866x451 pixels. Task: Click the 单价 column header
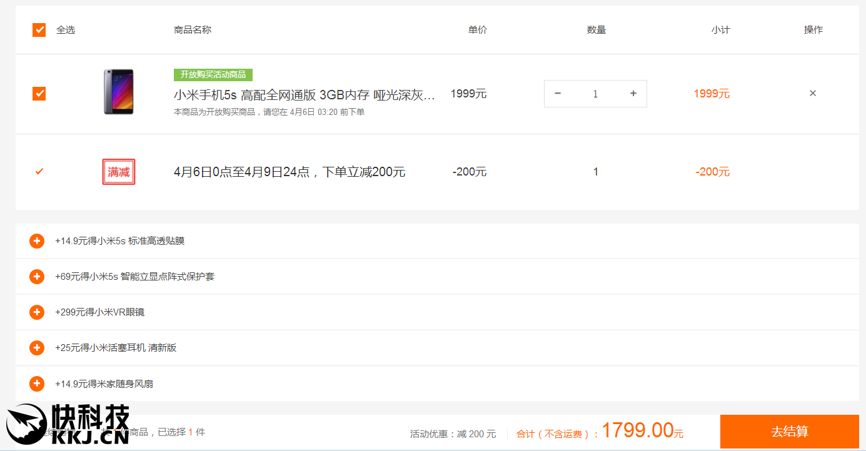pyautogui.click(x=478, y=30)
